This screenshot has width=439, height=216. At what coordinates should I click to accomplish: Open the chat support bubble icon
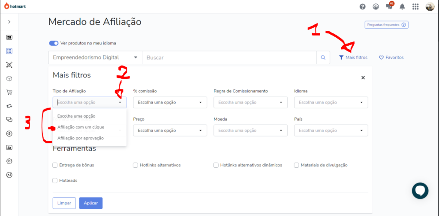pos(420,191)
